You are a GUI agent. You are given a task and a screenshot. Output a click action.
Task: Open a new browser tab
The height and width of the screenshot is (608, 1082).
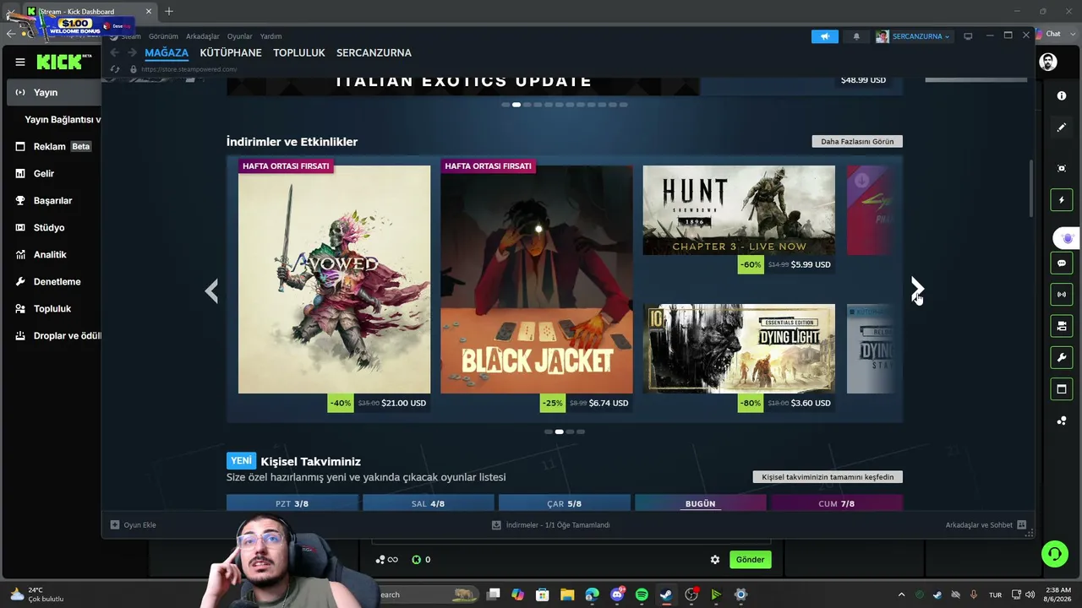click(169, 11)
